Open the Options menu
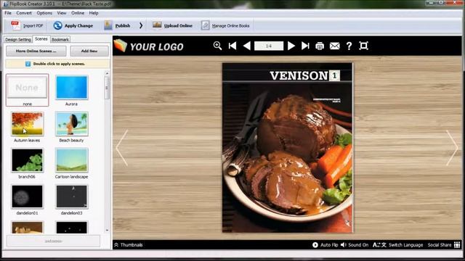 [44, 13]
